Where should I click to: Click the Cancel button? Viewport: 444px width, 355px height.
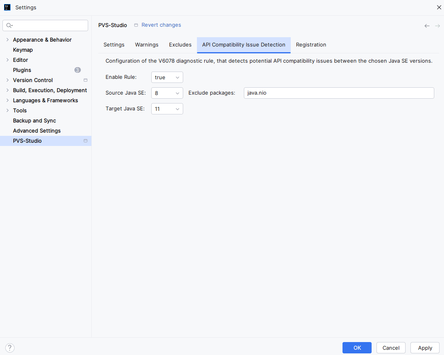coord(391,348)
